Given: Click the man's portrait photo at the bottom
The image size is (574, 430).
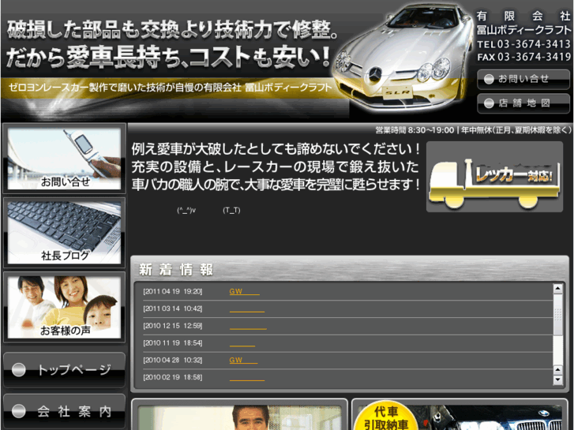Looking at the screenshot, I should (x=239, y=417).
